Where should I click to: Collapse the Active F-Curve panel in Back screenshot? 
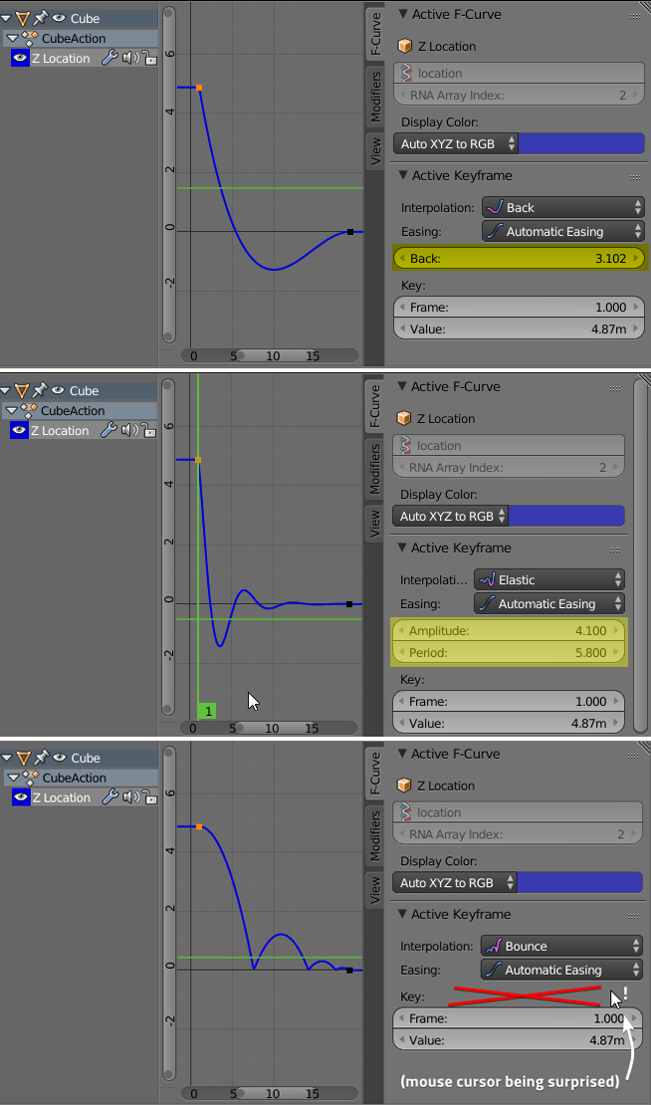pos(403,14)
